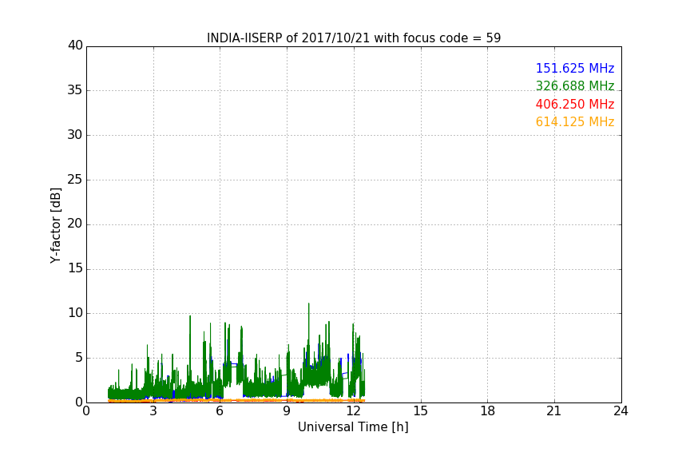This screenshot has width=690, height=460.
Task: Select the red 406.250 MHz legend label
Action: (x=575, y=104)
